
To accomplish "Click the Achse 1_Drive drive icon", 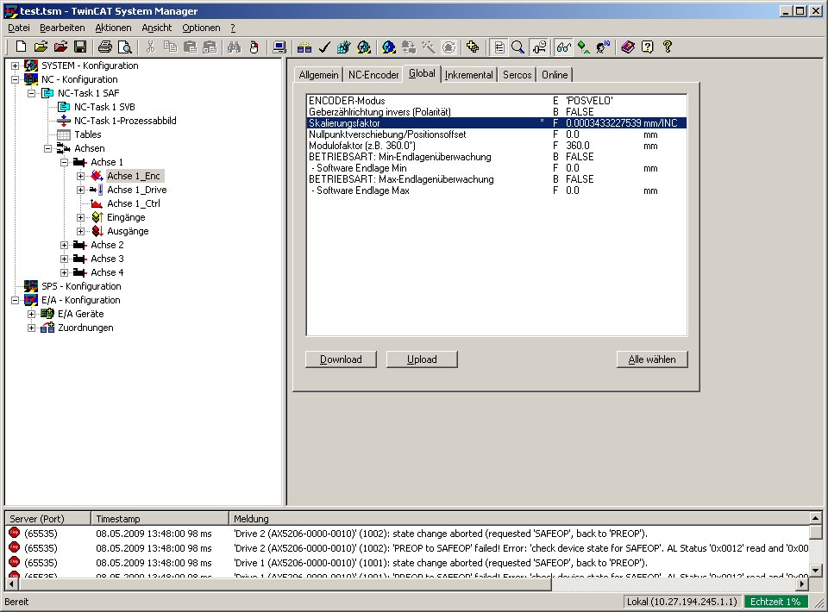I will click(x=97, y=190).
